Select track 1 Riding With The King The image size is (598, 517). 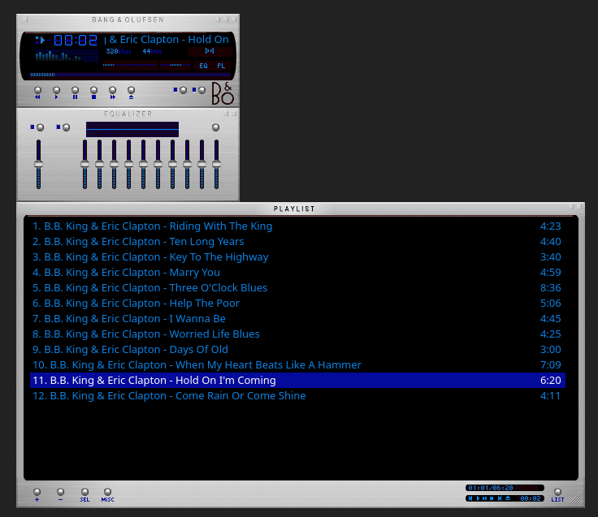coord(297,226)
